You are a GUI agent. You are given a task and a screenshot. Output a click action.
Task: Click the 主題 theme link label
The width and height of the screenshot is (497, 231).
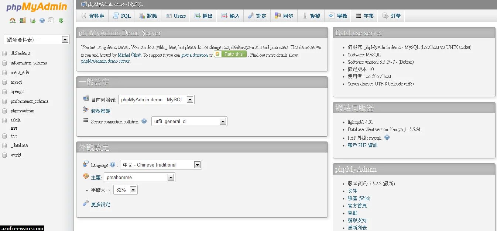pos(96,178)
